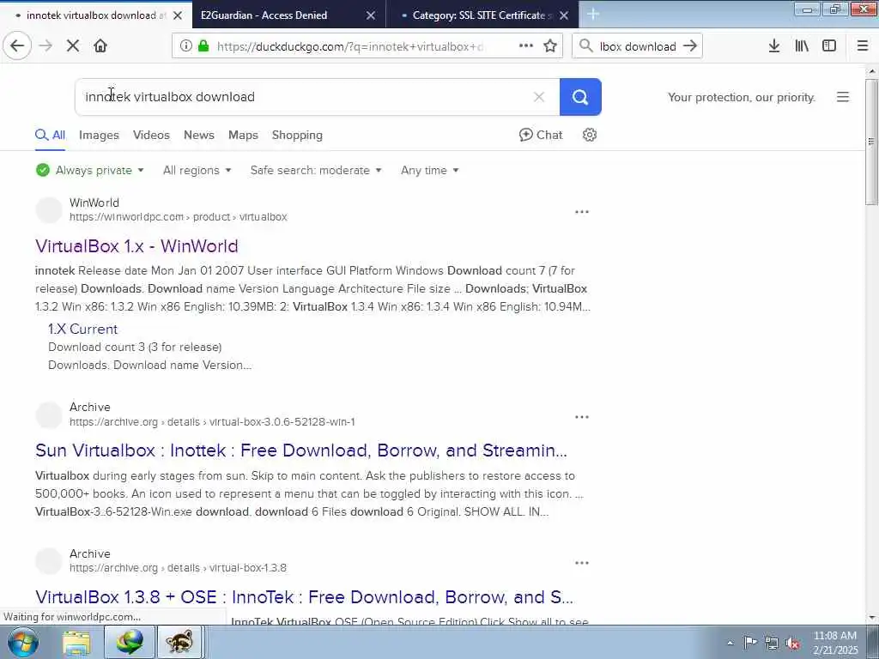Click archive.org virtual-box-3.0.6-52128-win-1 URL
Image resolution: width=879 pixels, height=659 pixels.
(212, 422)
